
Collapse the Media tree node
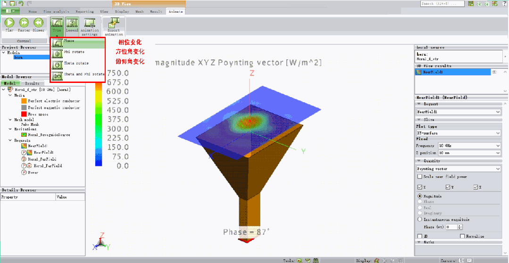tap(10, 95)
